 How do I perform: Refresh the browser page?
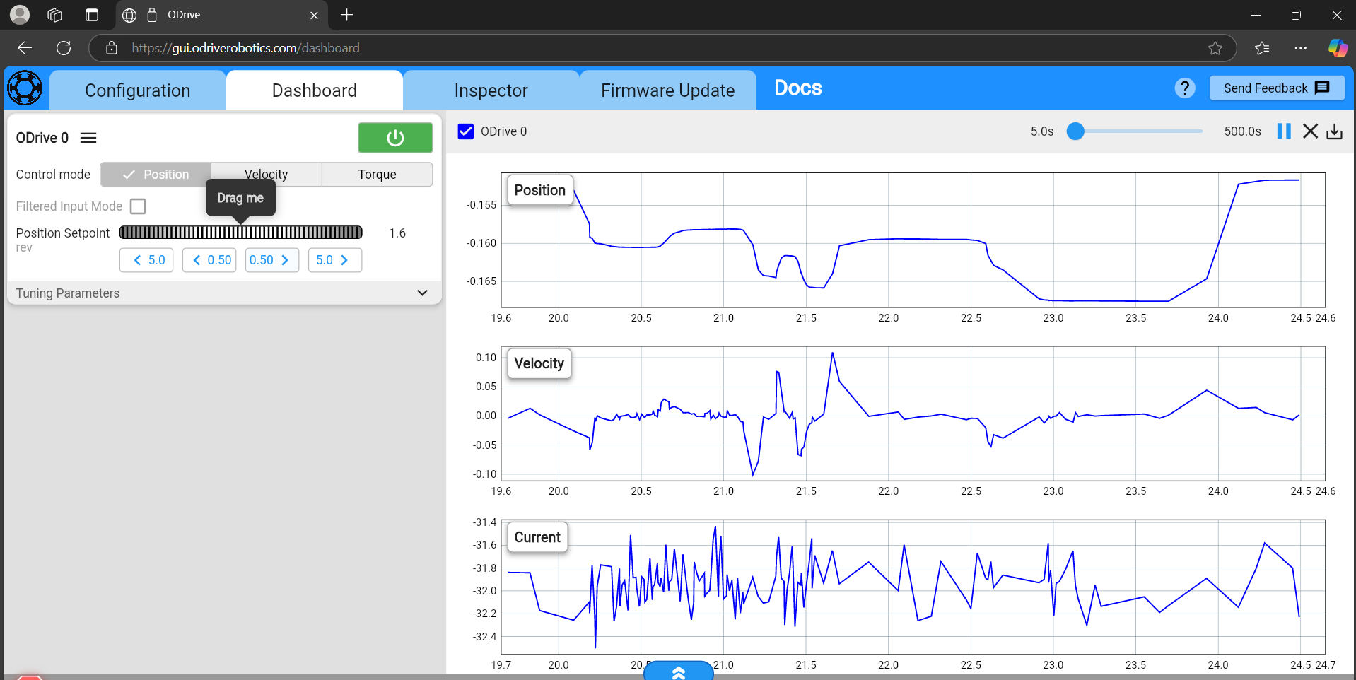(x=64, y=48)
